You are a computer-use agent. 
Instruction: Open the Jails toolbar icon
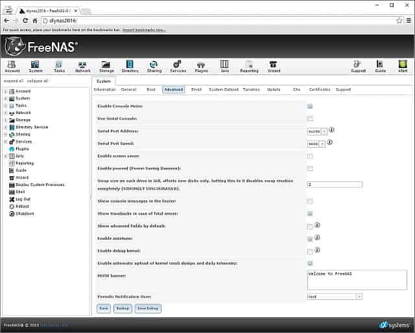pyautogui.click(x=224, y=66)
